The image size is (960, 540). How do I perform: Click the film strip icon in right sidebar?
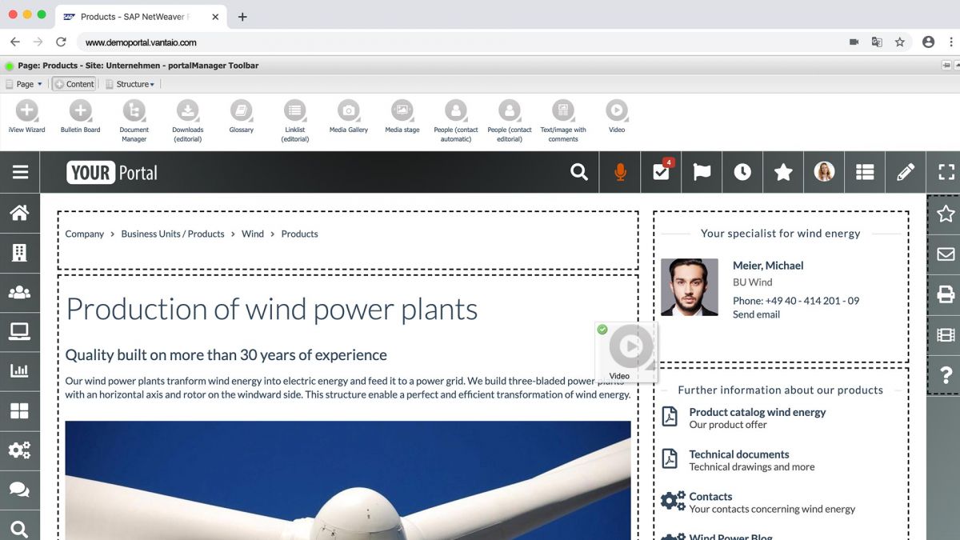(946, 335)
